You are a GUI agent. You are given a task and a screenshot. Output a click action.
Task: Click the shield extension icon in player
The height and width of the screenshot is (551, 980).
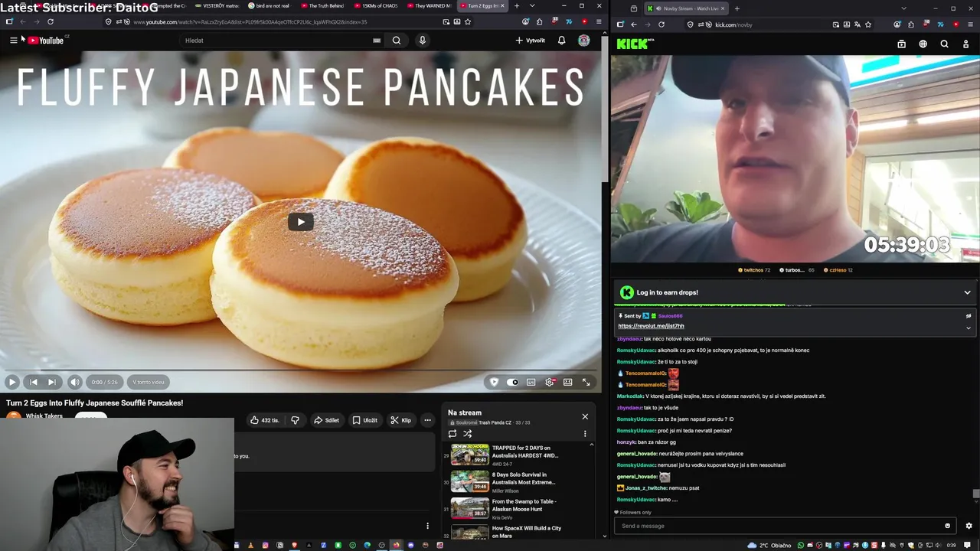pyautogui.click(x=494, y=382)
